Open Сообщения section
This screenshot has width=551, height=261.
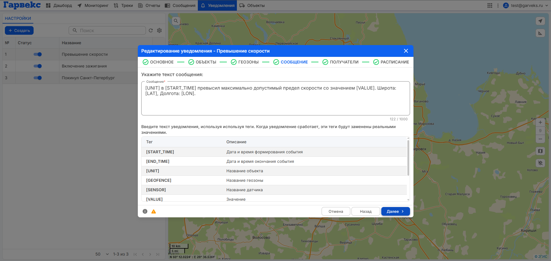[x=180, y=5]
